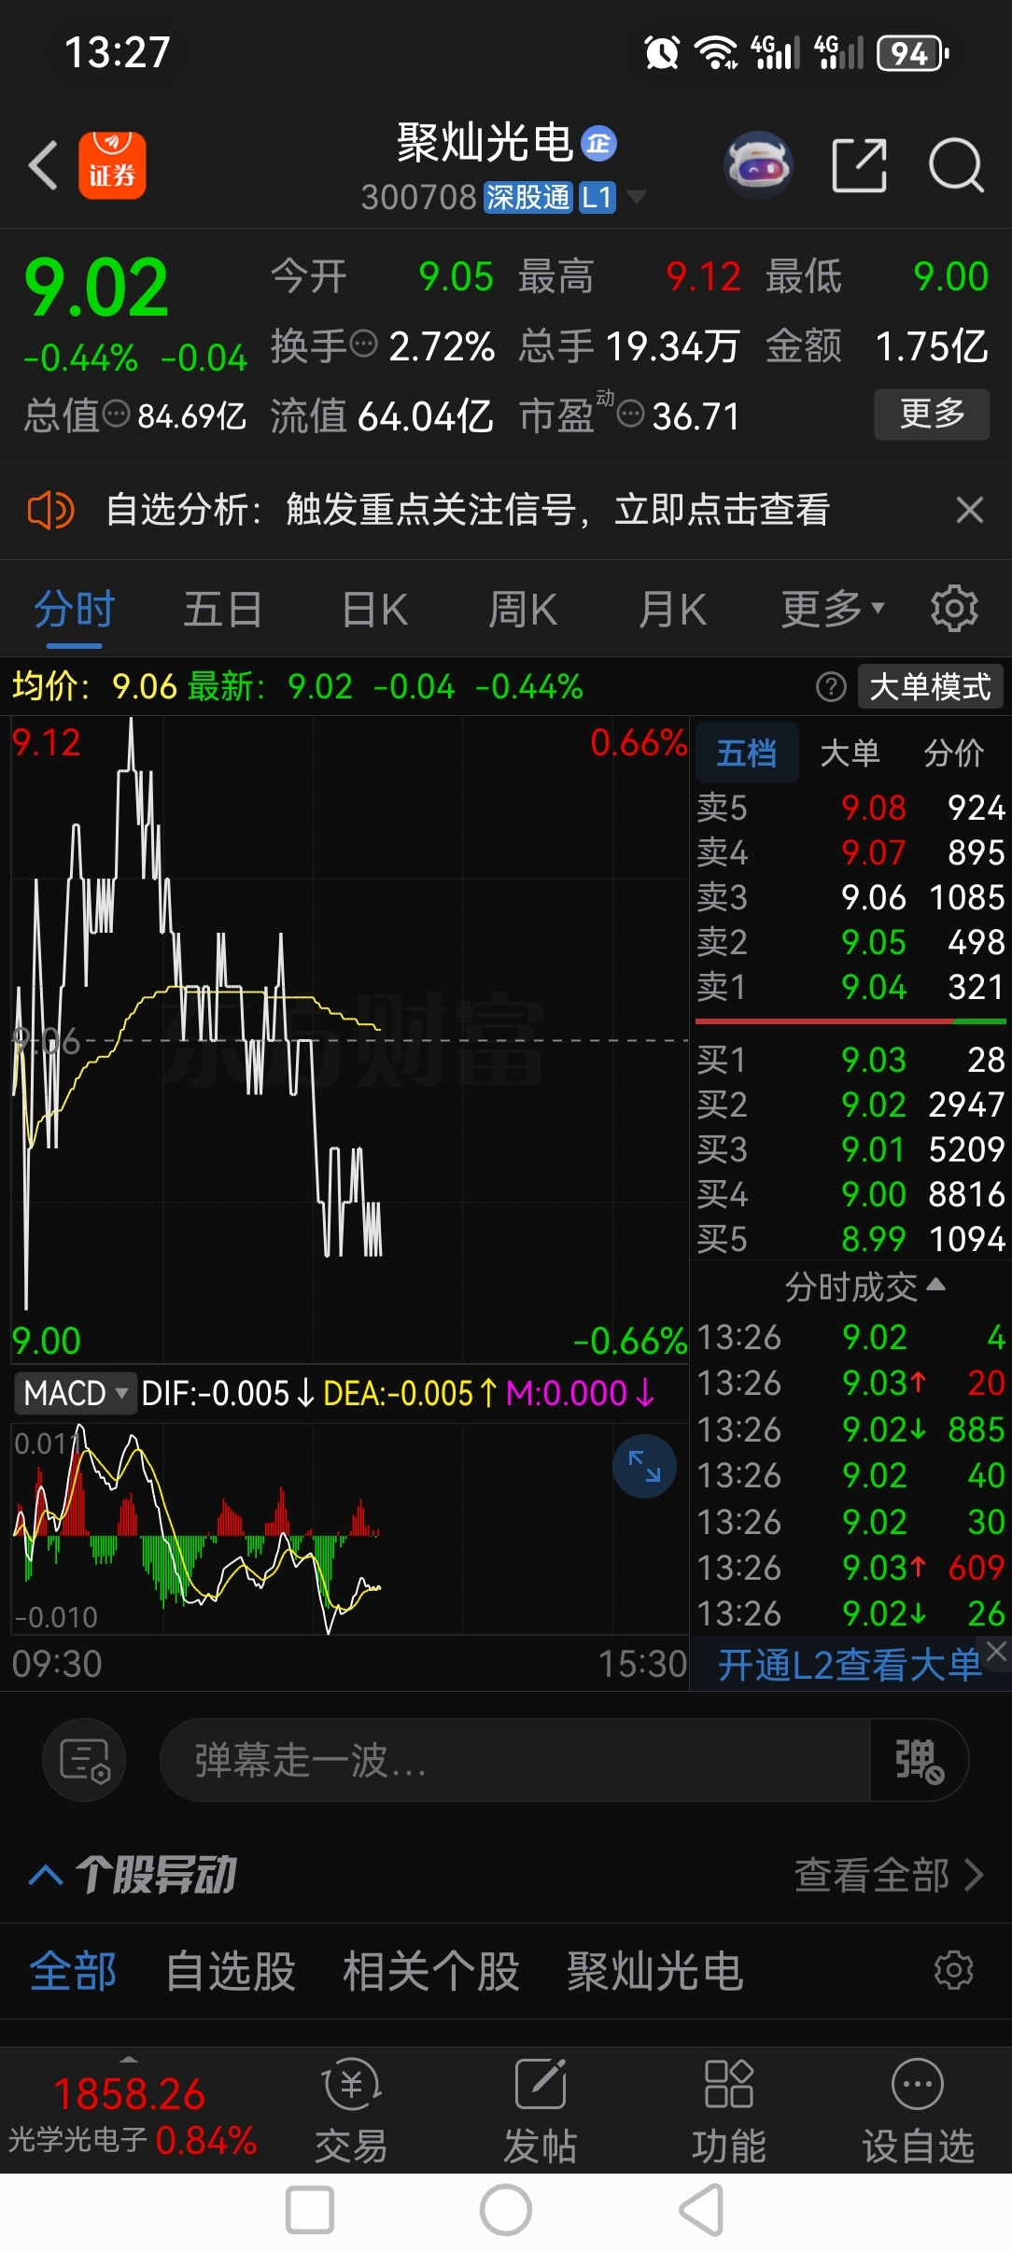Screen dimensions: 1012x2252
Task: Tap 买3 row with 5209 volume
Action: click(x=850, y=1149)
